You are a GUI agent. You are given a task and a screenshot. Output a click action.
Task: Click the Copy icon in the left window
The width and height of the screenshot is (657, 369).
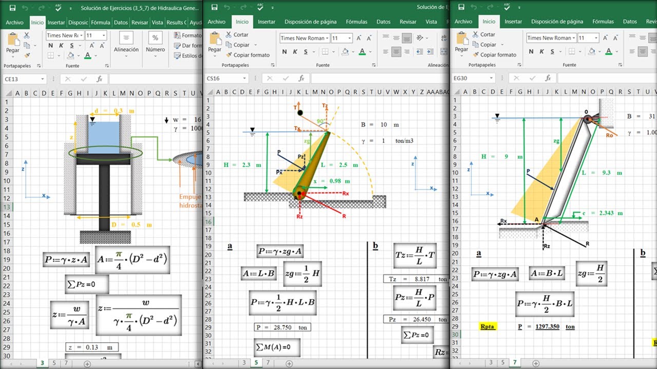(x=27, y=45)
